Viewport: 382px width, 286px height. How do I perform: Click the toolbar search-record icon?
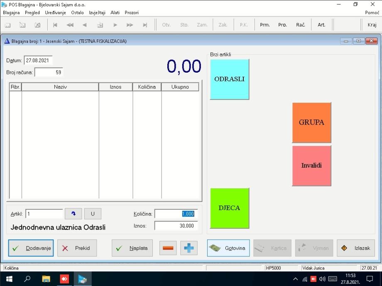(x=100, y=25)
